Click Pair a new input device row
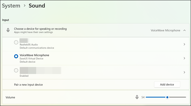 (x=96, y=85)
